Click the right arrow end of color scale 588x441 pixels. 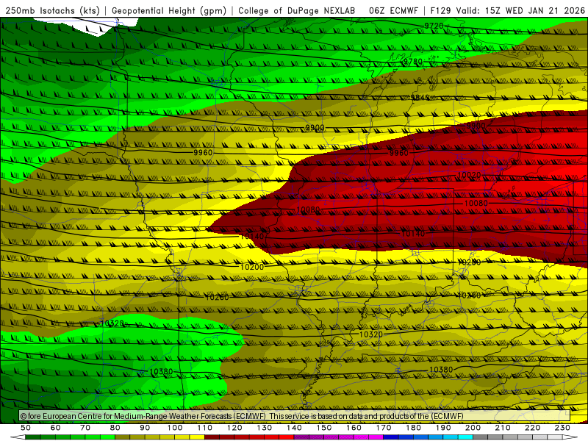pos(570,437)
